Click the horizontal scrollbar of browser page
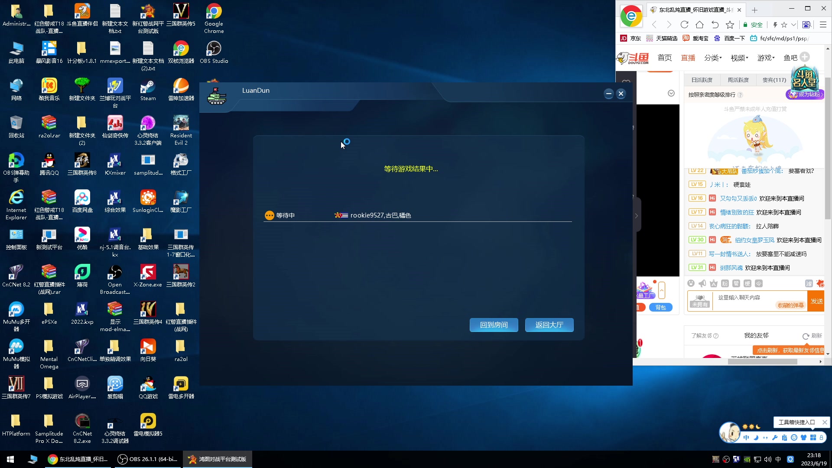832x468 pixels. (x=762, y=361)
